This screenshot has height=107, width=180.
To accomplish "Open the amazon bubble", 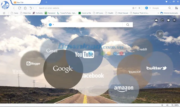I will (x=124, y=89).
